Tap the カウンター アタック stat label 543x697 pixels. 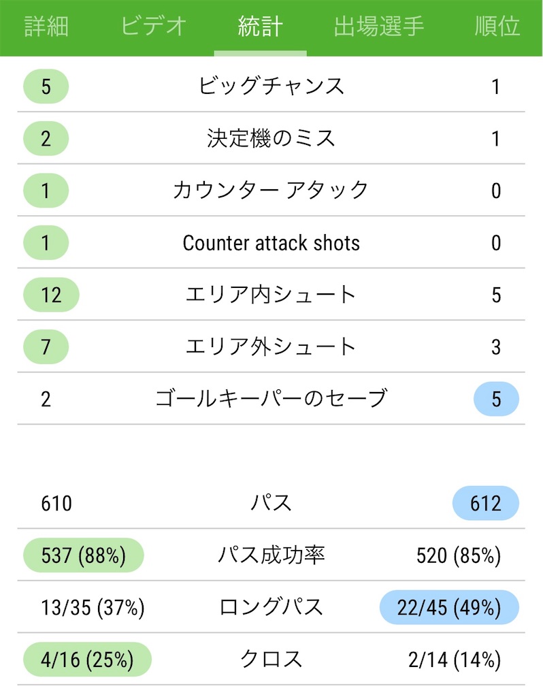[x=271, y=191]
